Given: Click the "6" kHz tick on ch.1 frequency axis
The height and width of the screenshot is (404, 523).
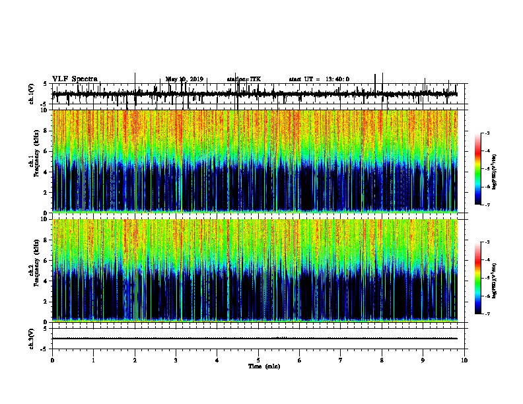Looking at the screenshot, I should point(46,152).
